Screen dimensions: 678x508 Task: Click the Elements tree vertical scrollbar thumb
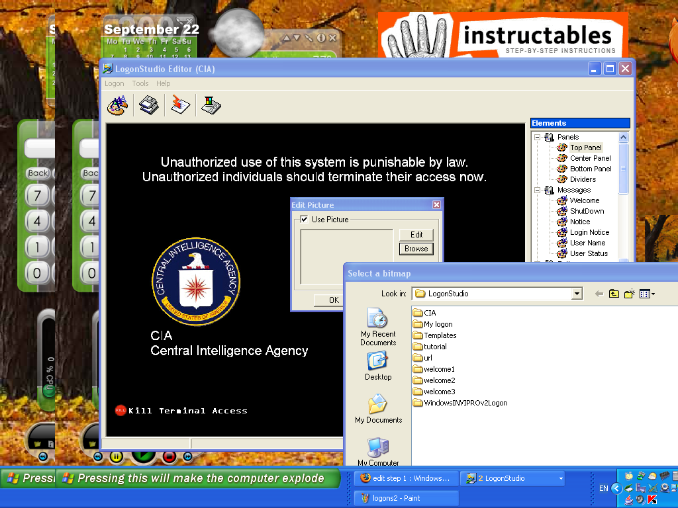[623, 169]
